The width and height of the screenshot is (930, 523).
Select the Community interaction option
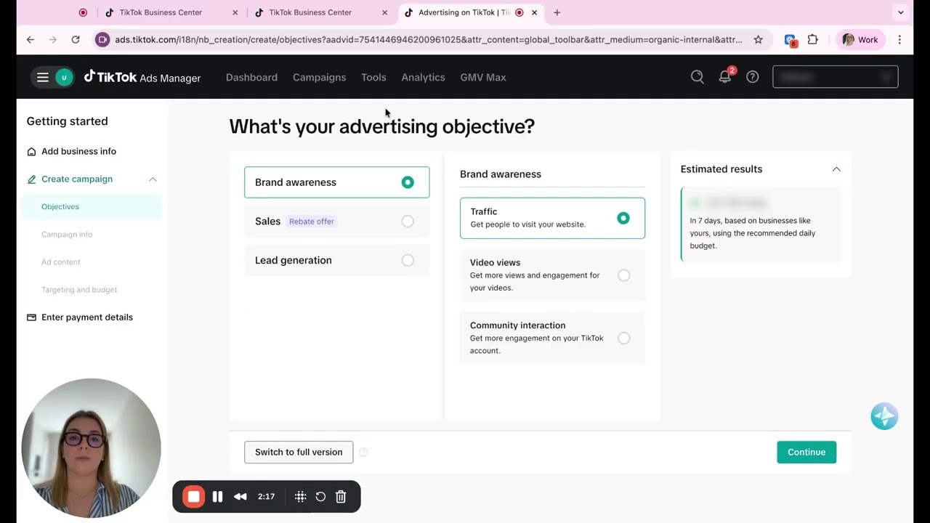tap(552, 338)
